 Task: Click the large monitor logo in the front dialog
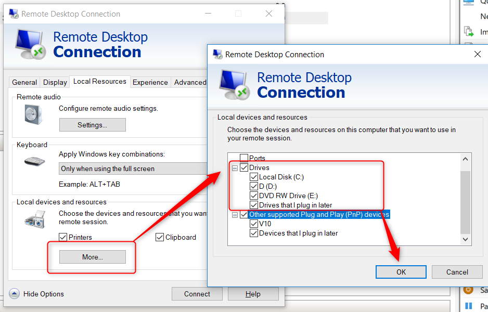[234, 85]
